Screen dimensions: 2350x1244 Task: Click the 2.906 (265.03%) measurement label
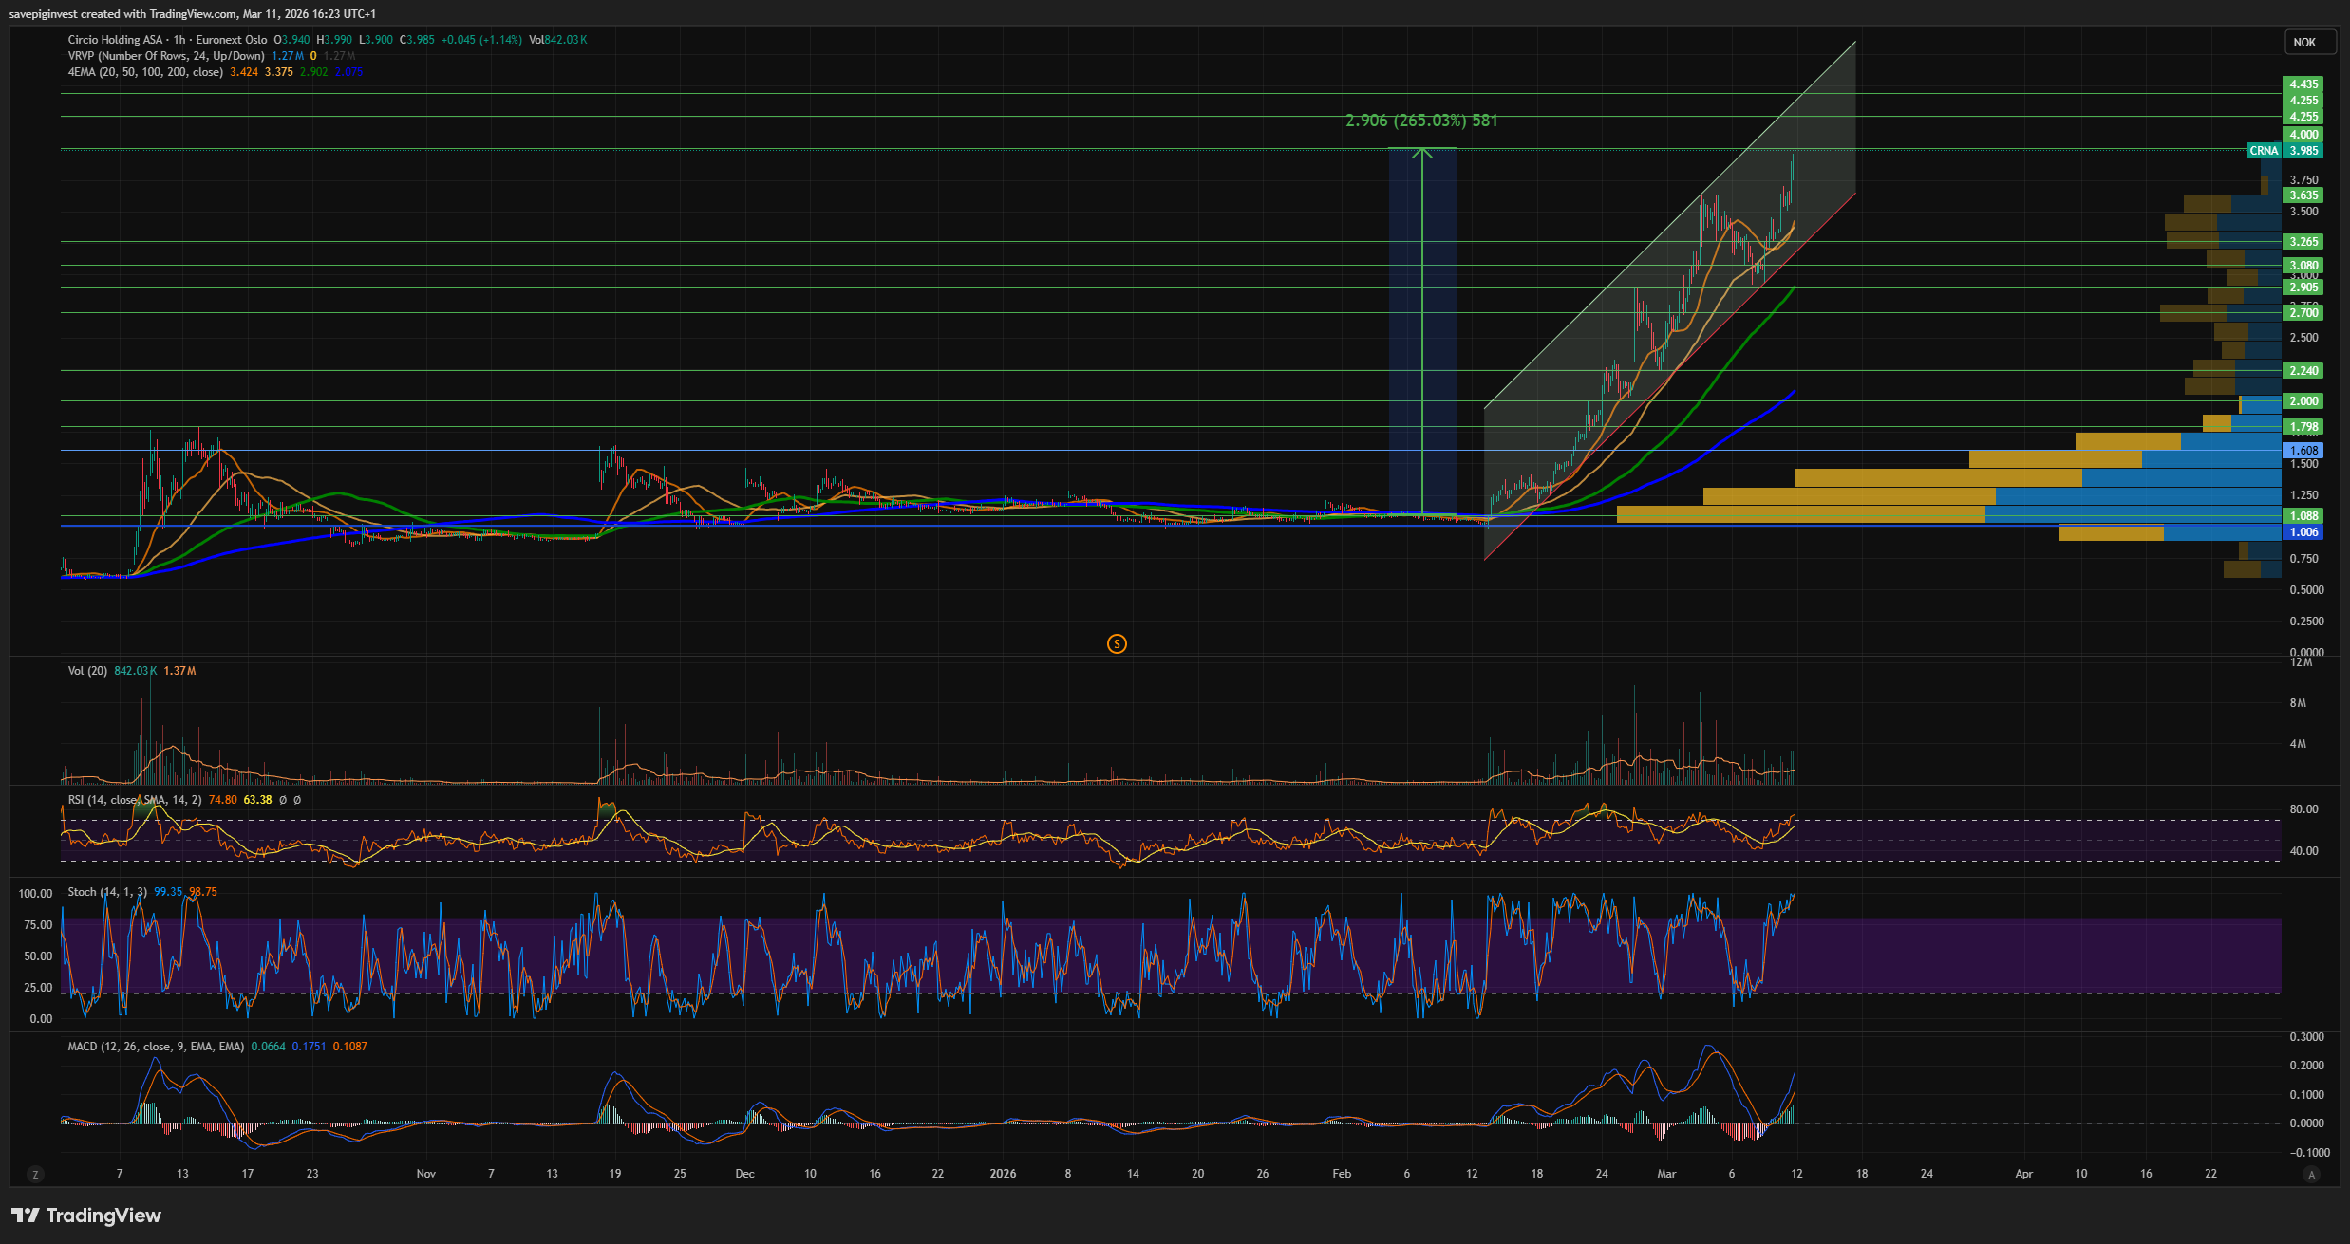pos(1421,121)
